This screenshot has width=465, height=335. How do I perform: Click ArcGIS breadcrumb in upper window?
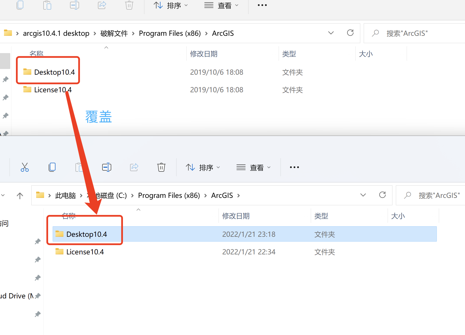point(223,33)
